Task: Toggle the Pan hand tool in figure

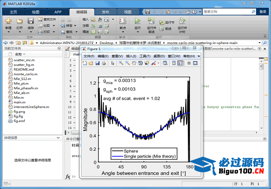Action: [x=134, y=63]
